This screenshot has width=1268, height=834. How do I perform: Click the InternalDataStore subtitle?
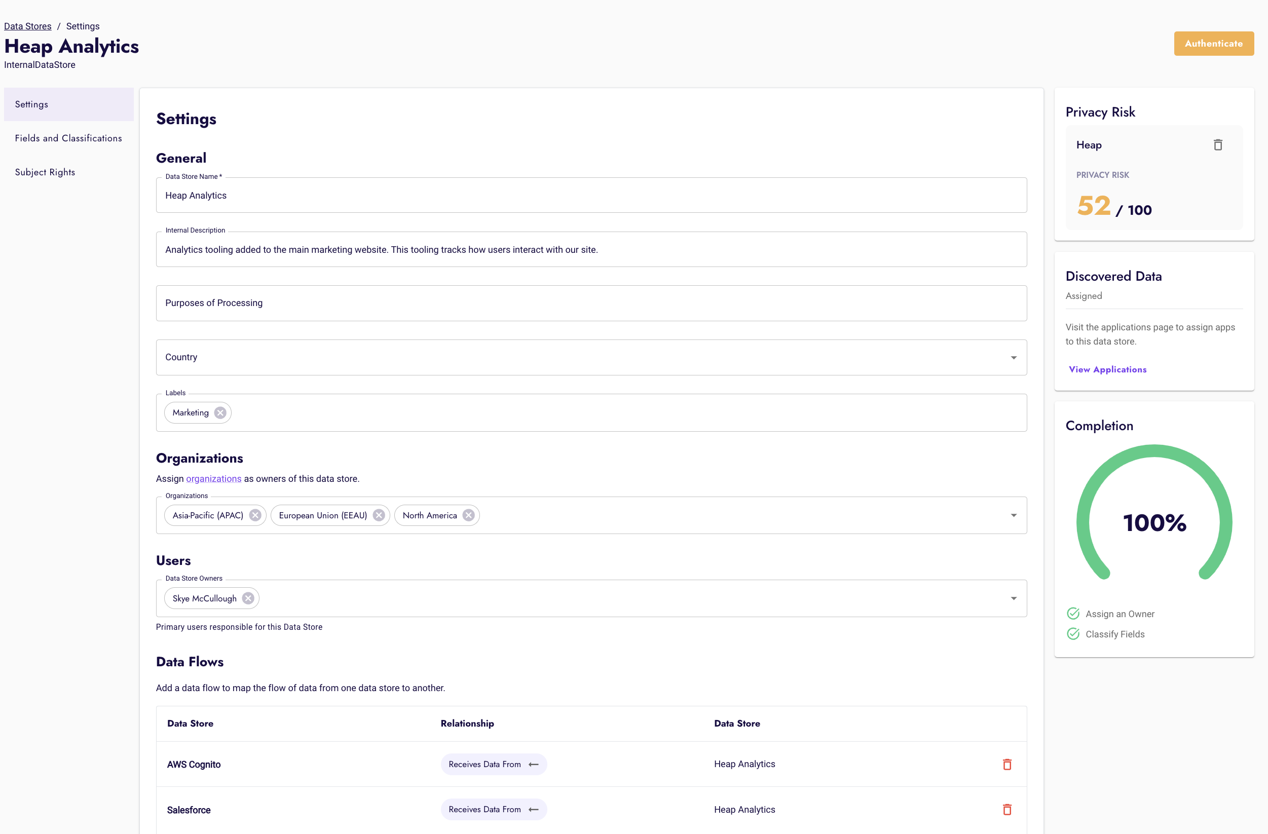click(40, 65)
